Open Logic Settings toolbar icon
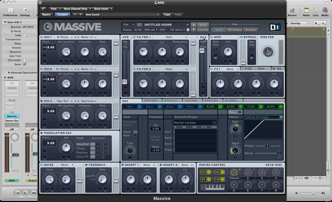The image size is (332, 202). (25, 11)
